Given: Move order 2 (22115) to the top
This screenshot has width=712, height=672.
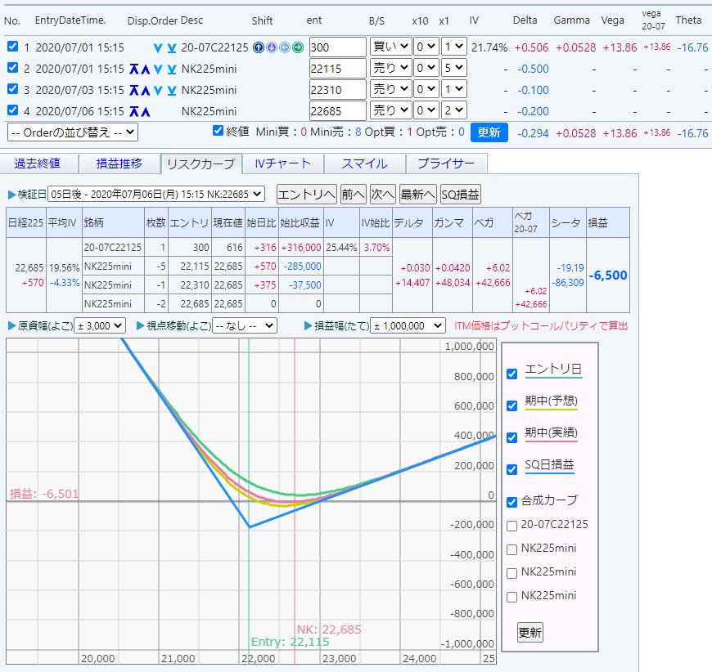Looking at the screenshot, I should click(x=134, y=69).
